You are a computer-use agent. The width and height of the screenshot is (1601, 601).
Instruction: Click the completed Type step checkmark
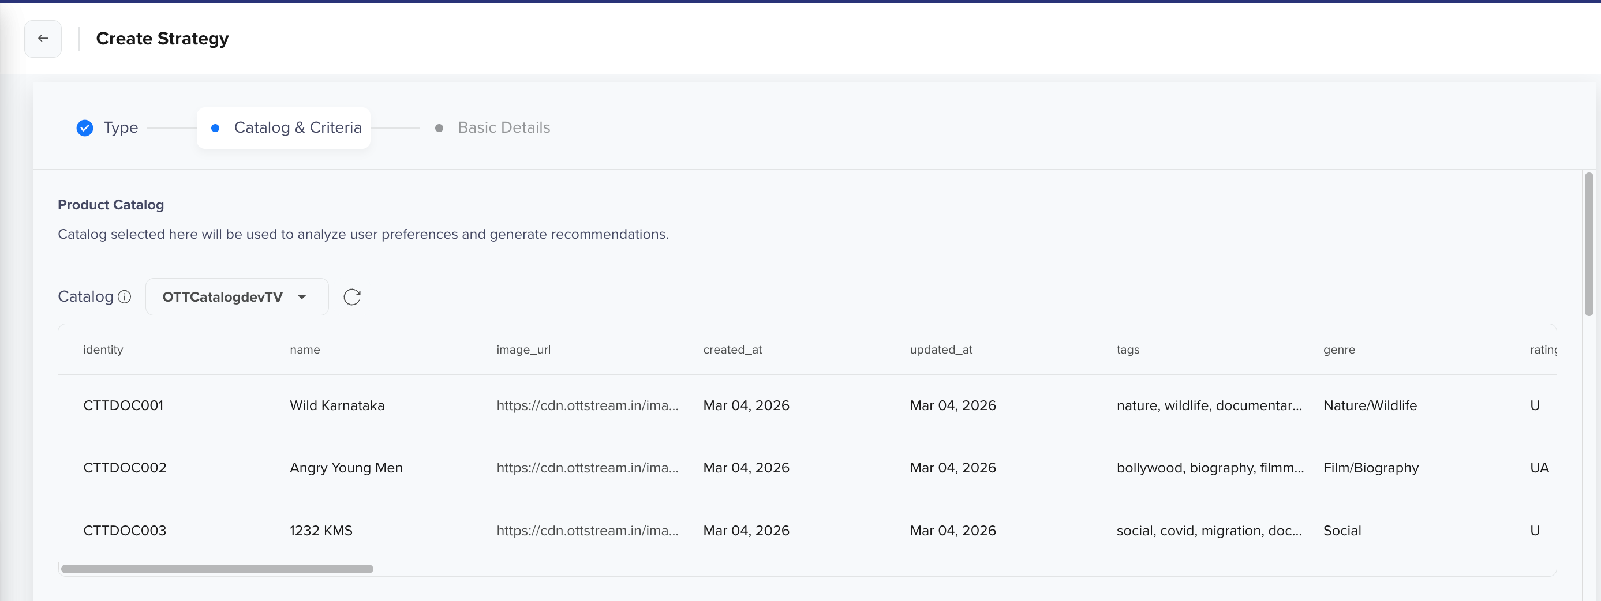(84, 128)
